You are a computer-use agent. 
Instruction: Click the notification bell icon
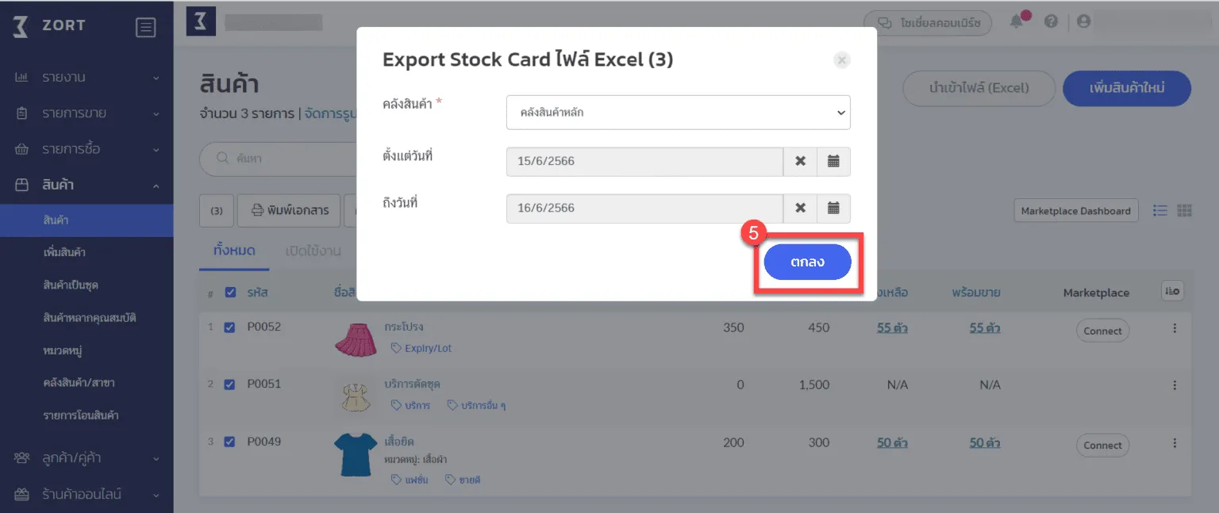(1017, 22)
